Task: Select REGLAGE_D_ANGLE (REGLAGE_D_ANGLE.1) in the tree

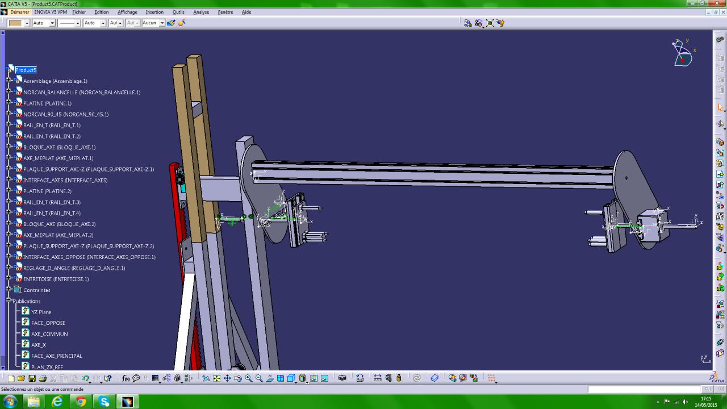Action: pos(74,268)
